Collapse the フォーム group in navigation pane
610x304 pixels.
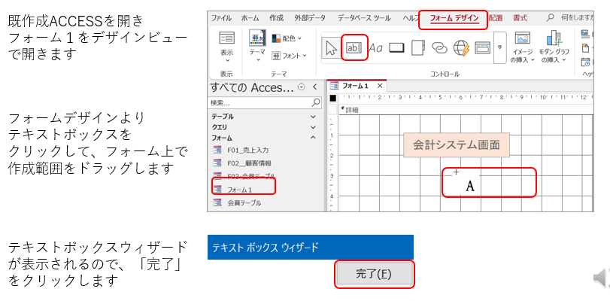coord(313,138)
